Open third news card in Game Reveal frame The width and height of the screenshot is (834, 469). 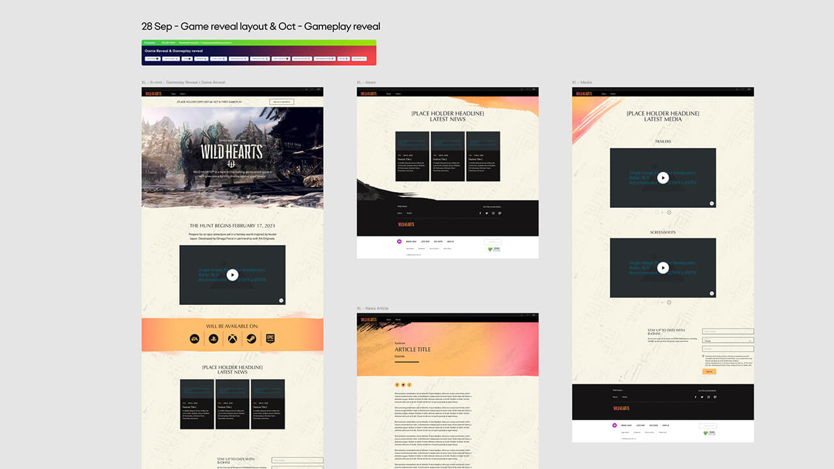268,404
